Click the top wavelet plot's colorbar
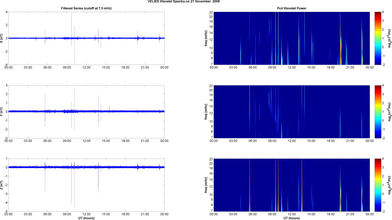This screenshot has width=392, height=220. click(x=378, y=38)
